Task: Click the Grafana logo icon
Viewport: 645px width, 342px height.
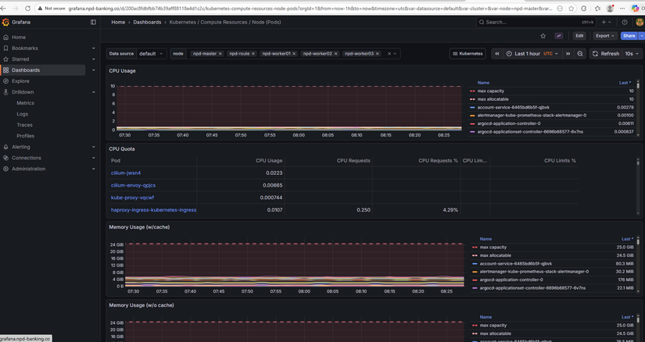Action: 6,22
